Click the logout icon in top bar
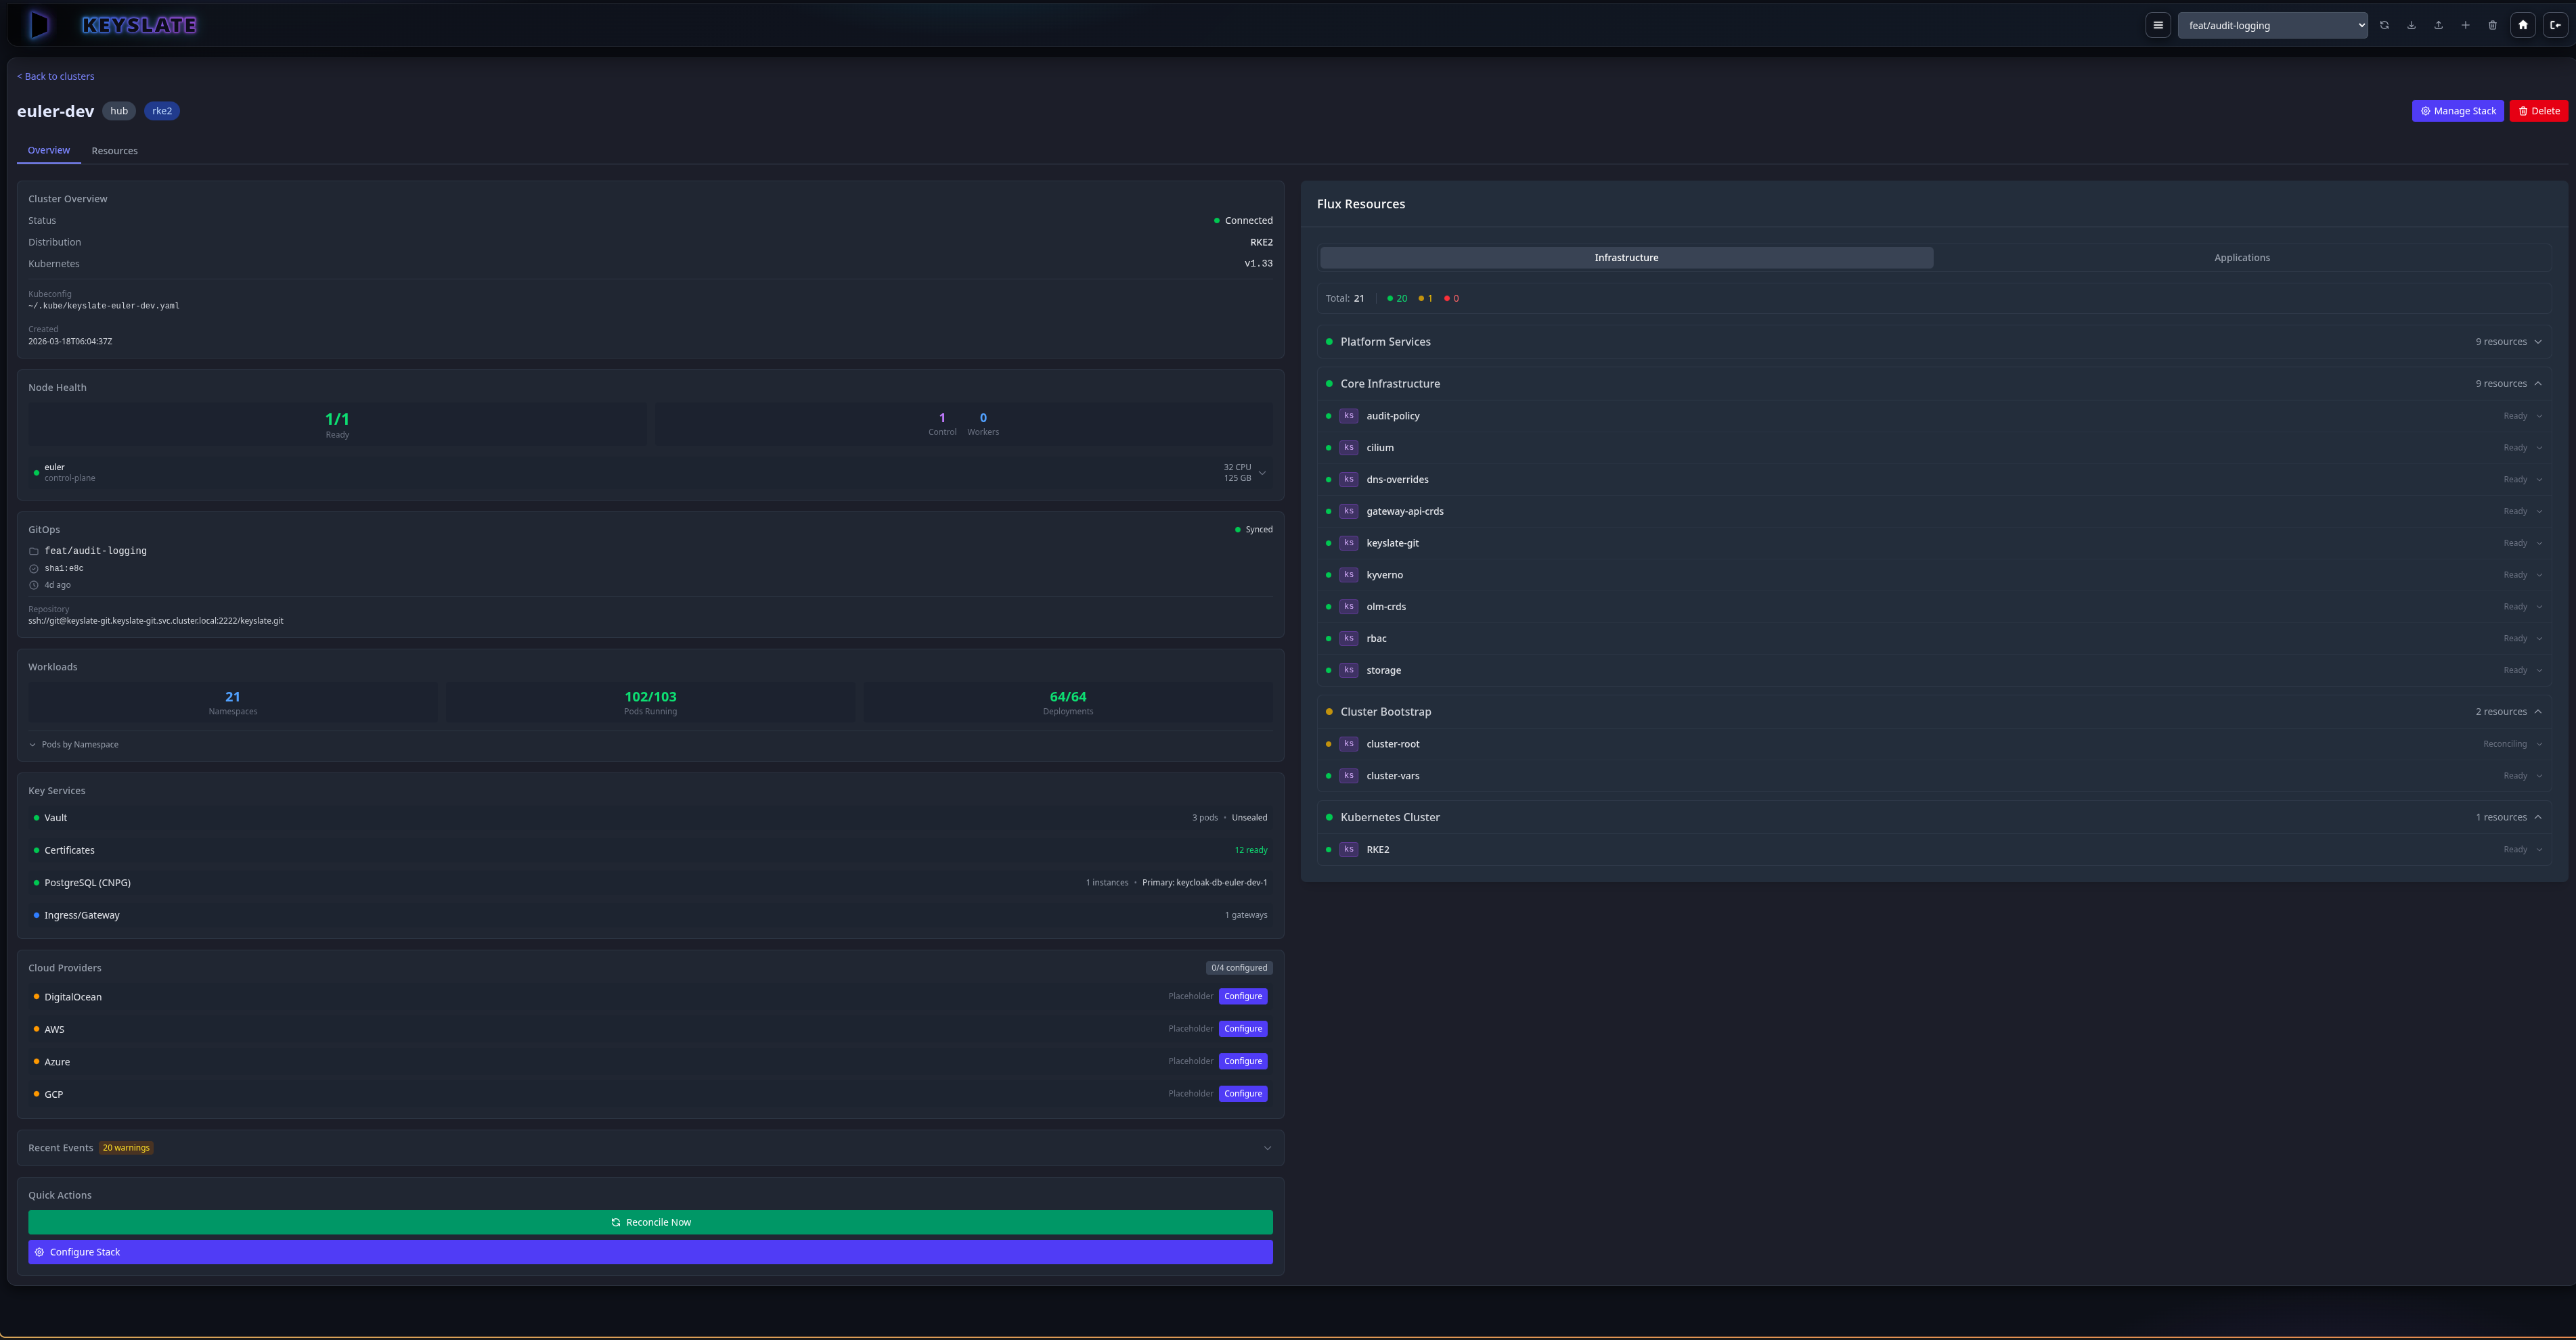Screen dimensions: 2576x1340 (2555, 25)
